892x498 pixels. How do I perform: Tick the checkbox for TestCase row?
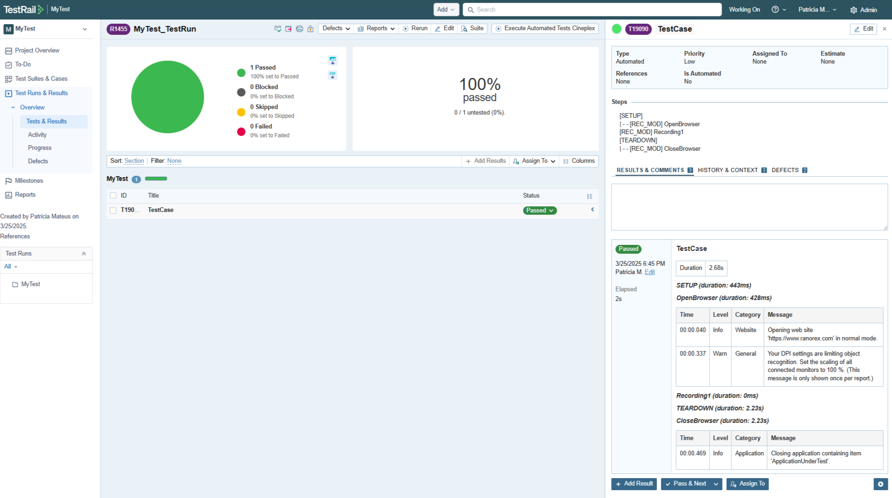coord(113,211)
